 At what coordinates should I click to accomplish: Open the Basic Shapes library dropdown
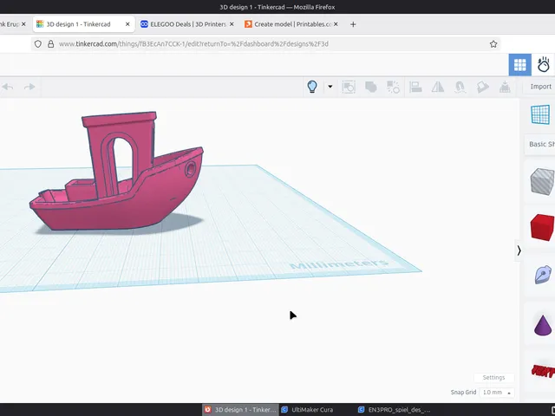coord(541,144)
